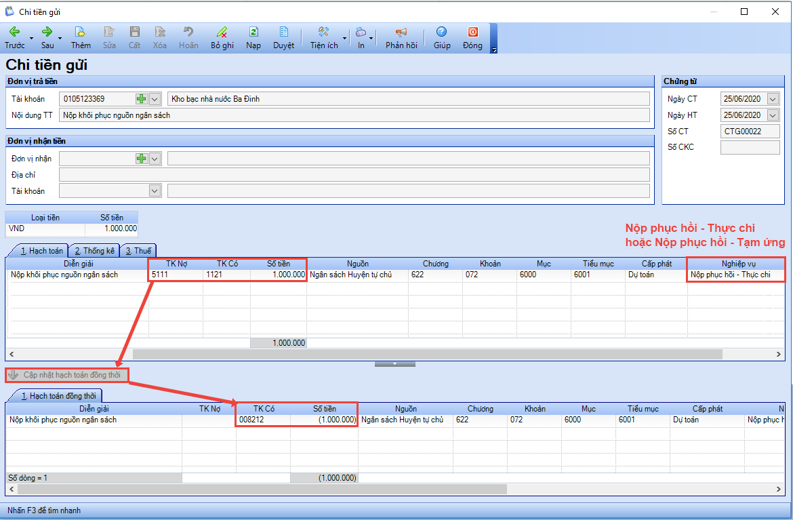Open Giúp help icon
The width and height of the screenshot is (793, 520).
tap(441, 32)
